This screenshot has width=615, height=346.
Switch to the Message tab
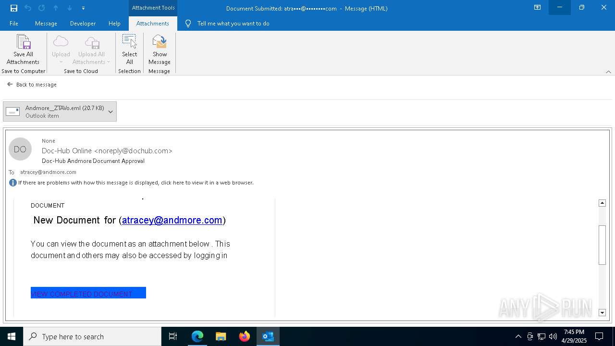[x=46, y=24]
